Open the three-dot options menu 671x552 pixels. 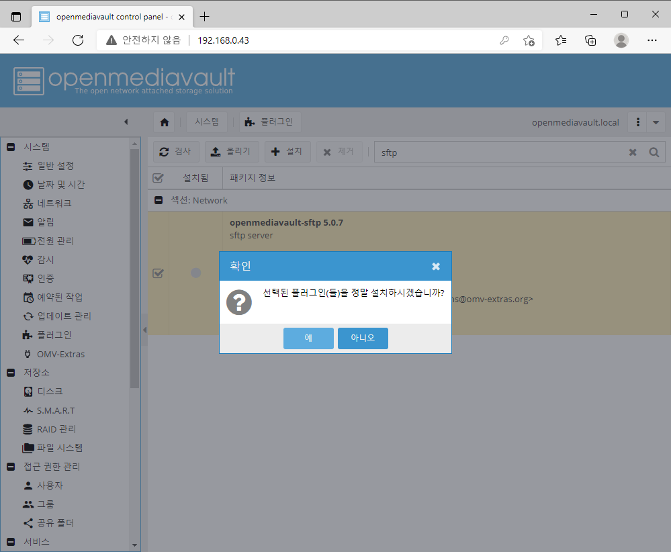click(x=637, y=122)
